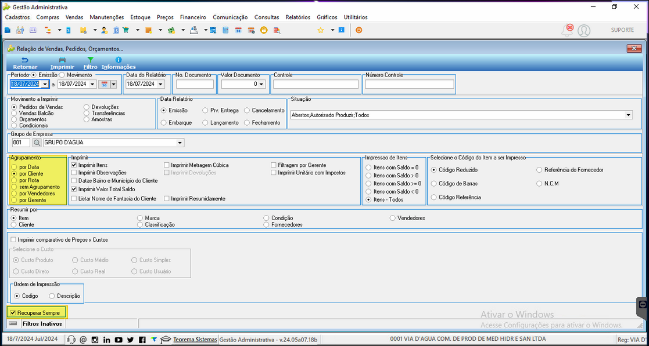Open the Data do Relatório date dropdown
The image size is (649, 346).
pos(160,84)
